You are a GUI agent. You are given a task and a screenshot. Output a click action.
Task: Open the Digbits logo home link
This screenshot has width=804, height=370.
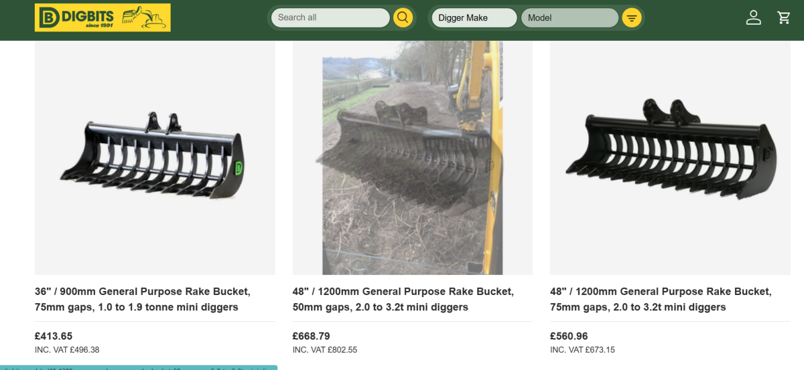(x=103, y=17)
